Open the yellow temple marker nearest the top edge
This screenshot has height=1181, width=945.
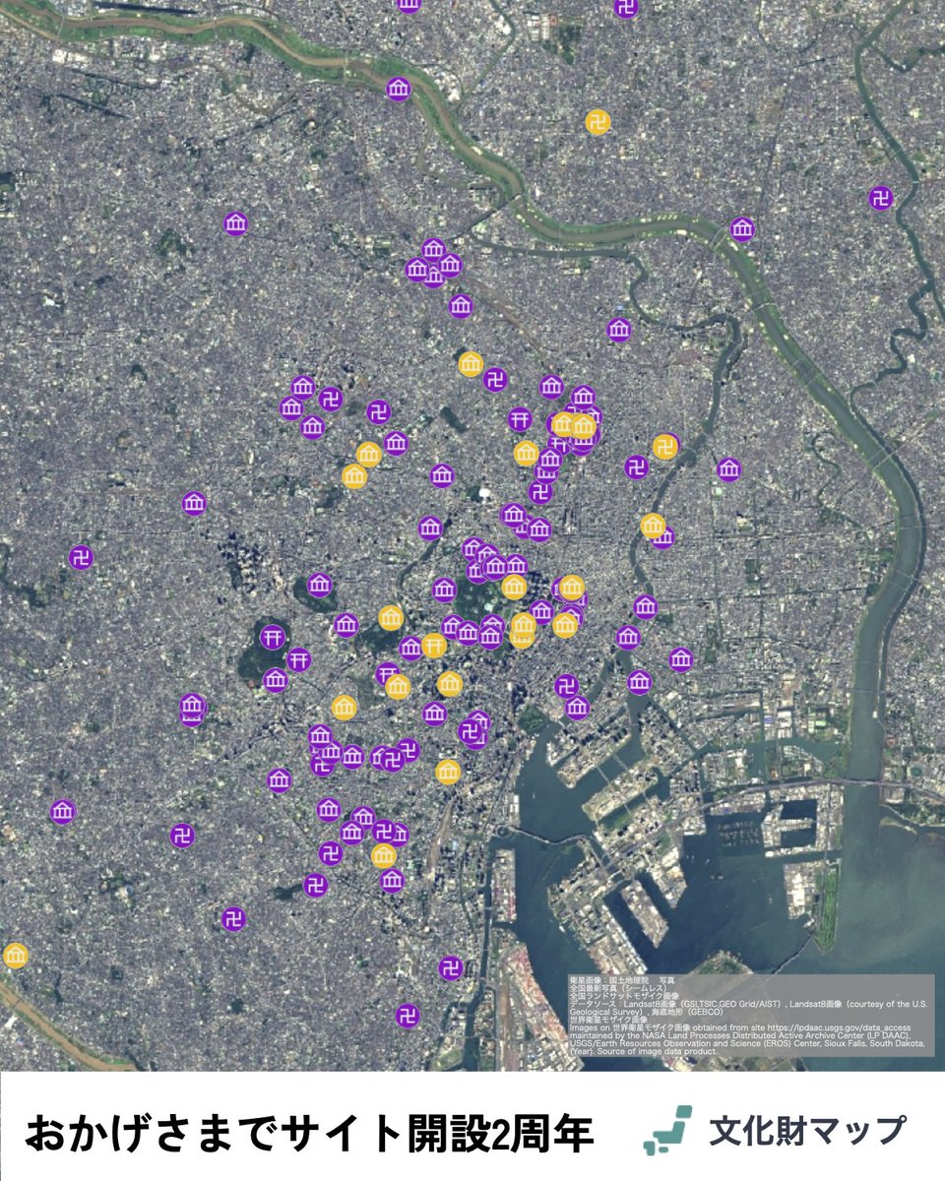[x=598, y=123]
